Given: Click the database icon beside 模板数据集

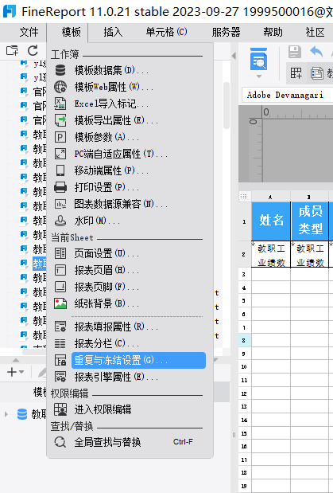Looking at the screenshot, I should (x=60, y=70).
